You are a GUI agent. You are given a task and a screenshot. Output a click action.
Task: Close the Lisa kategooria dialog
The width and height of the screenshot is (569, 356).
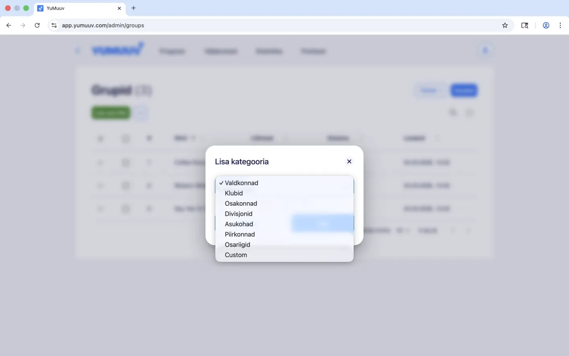(349, 161)
